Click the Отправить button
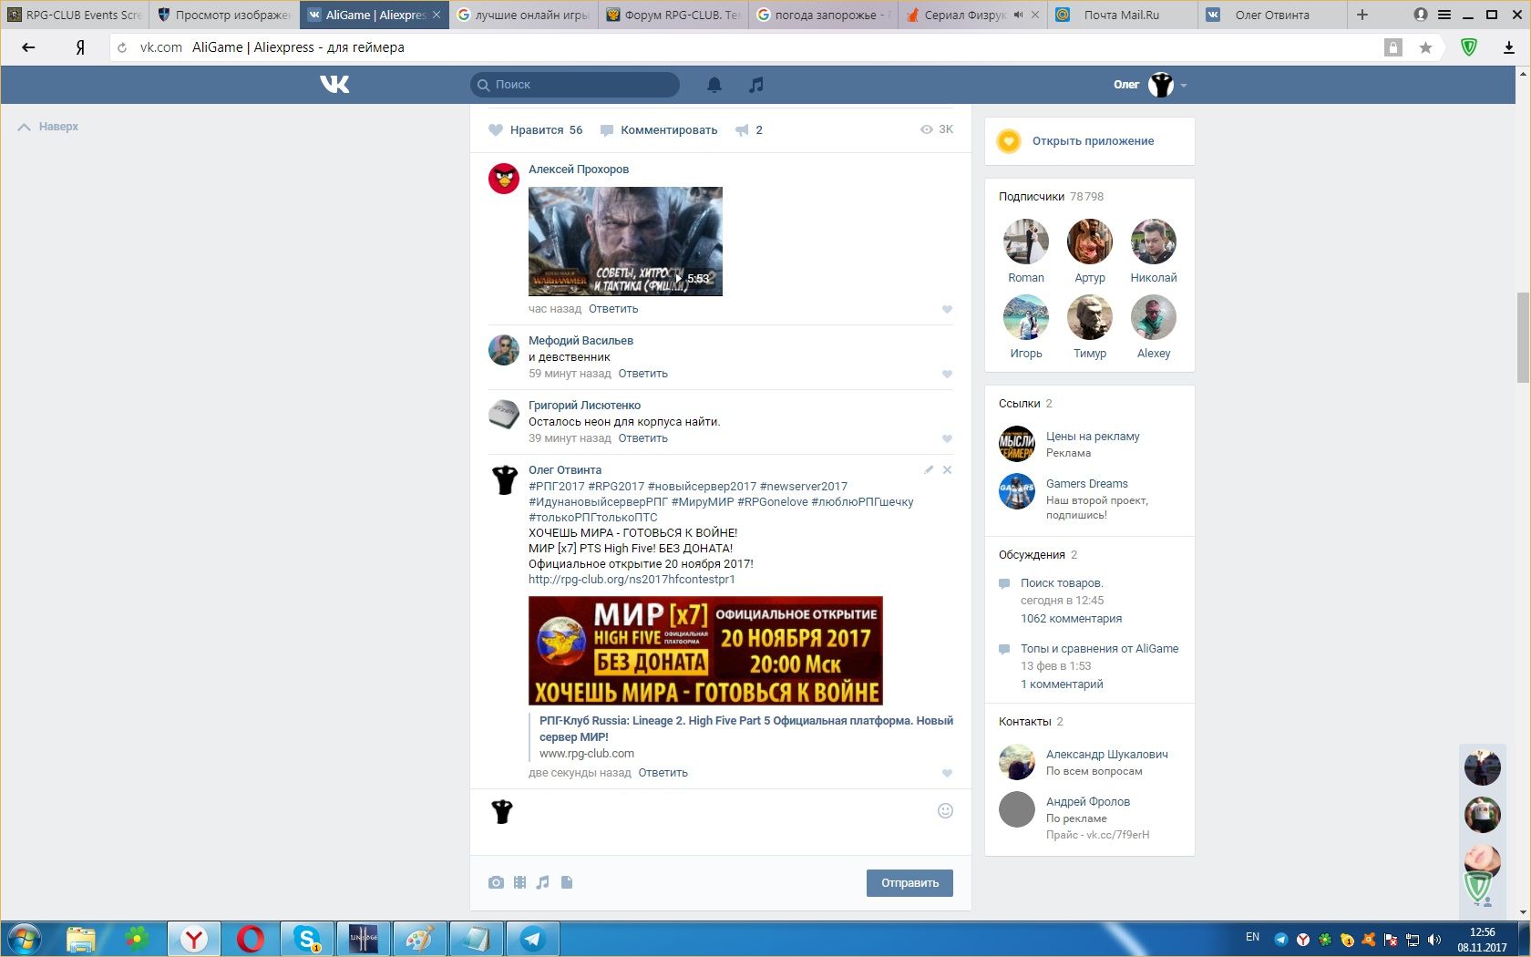This screenshot has height=957, width=1531. tap(909, 883)
